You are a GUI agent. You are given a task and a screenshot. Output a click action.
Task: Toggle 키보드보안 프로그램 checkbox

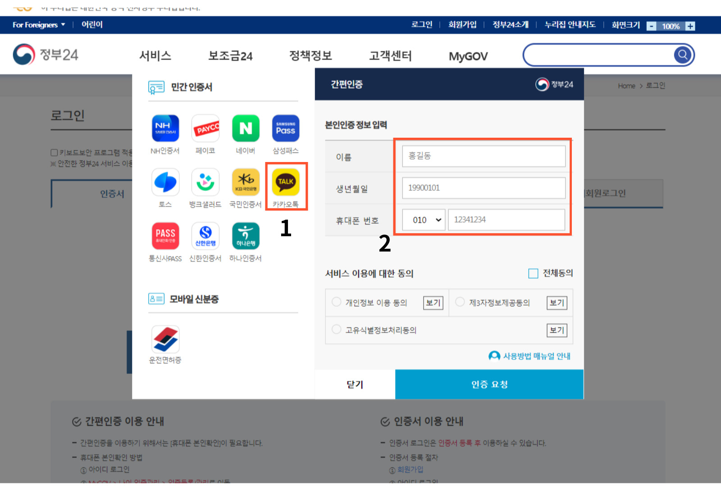pyautogui.click(x=54, y=153)
